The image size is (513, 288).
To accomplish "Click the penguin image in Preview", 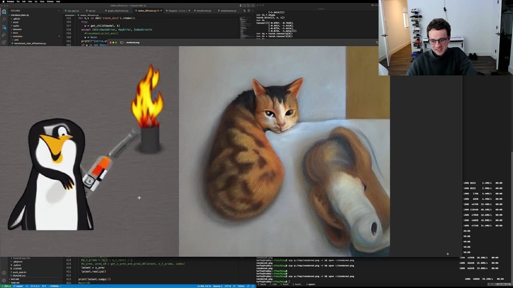I will tap(89, 151).
